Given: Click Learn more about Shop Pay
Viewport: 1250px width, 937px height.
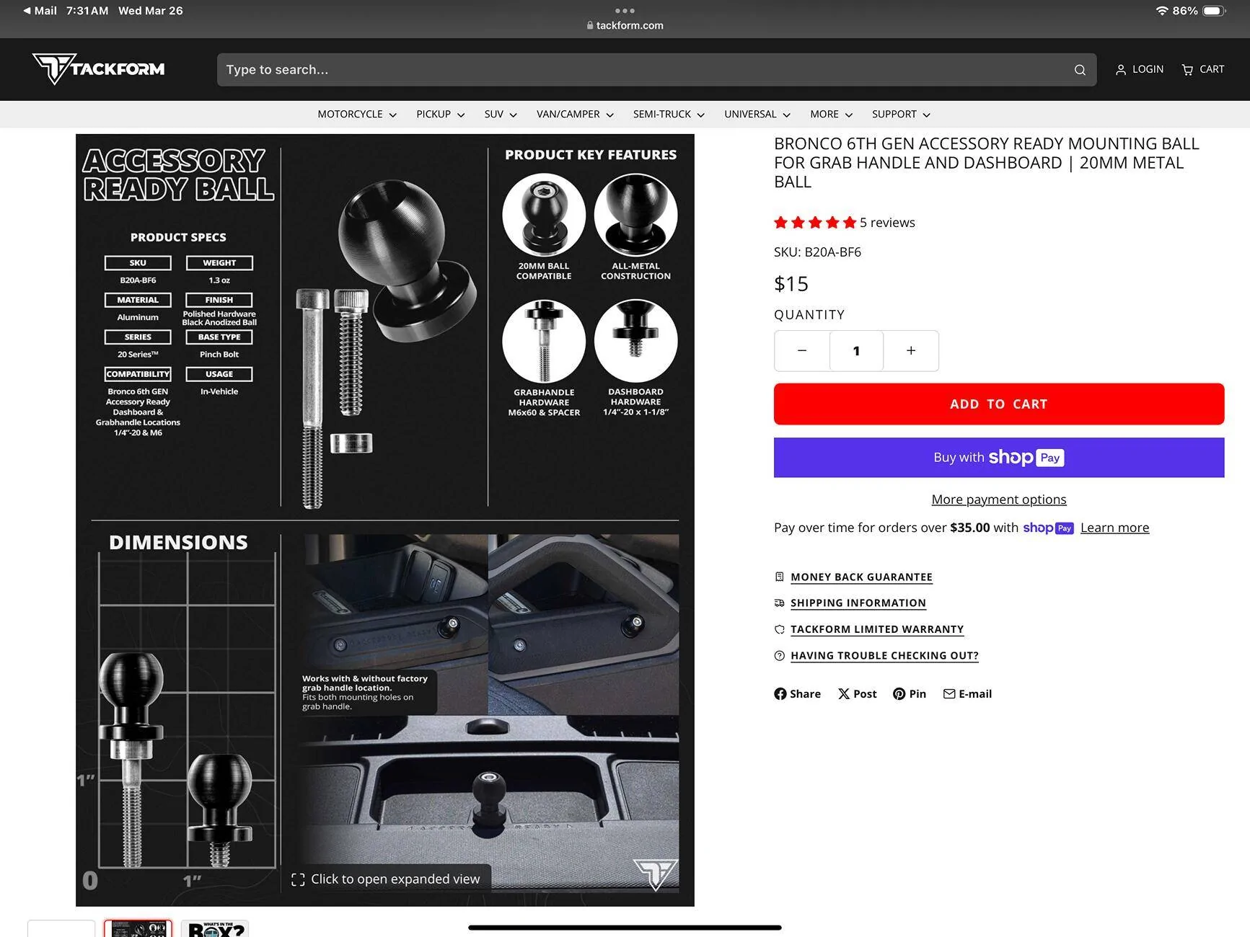Looking at the screenshot, I should [x=1114, y=528].
